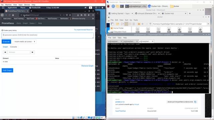The image size is (214, 120).
Task: Toggle Firefox sidebar icon
Action: [85, 15]
